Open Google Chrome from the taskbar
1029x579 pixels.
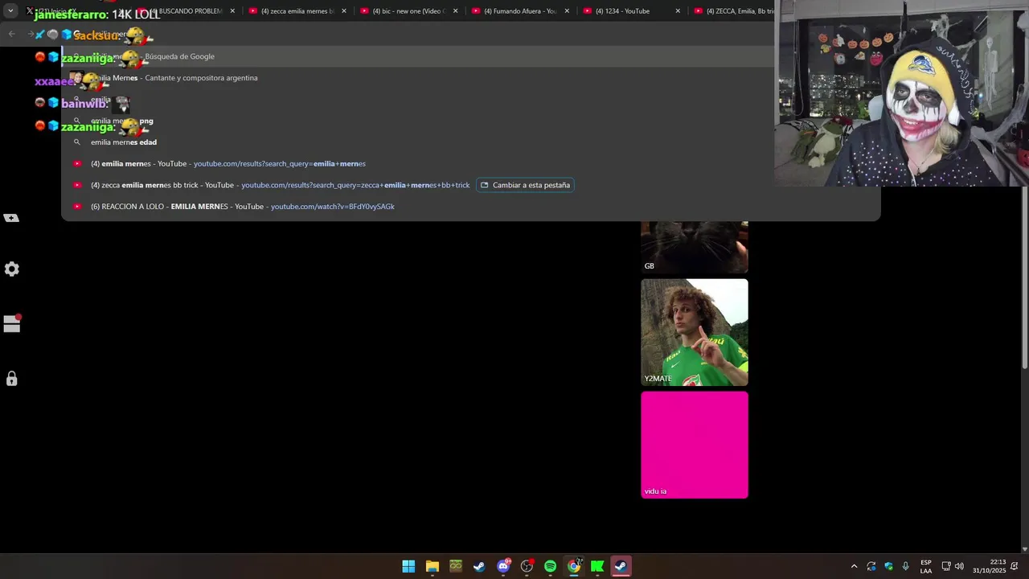(x=574, y=566)
